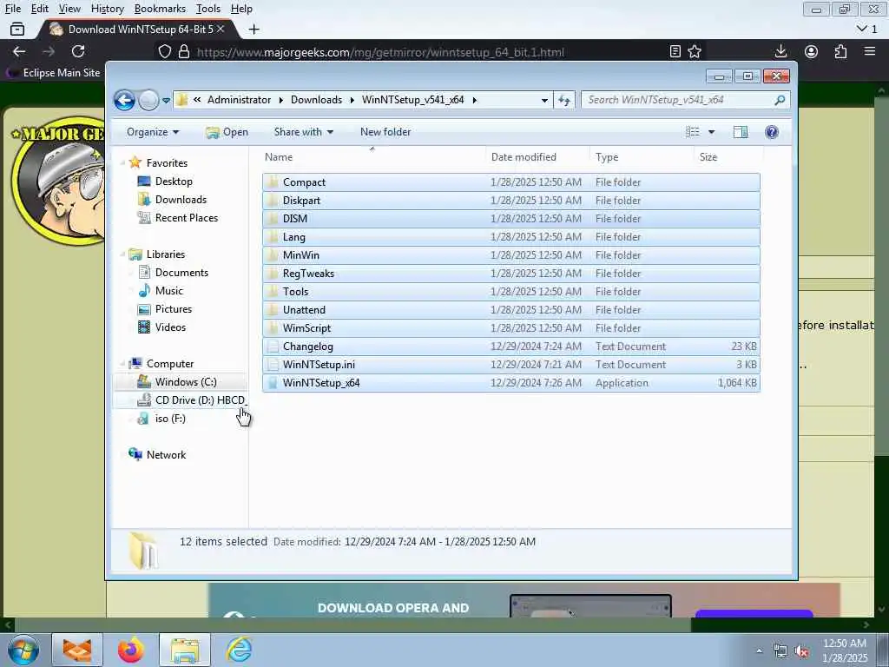Open the Firefox Edit menu

tap(39, 9)
